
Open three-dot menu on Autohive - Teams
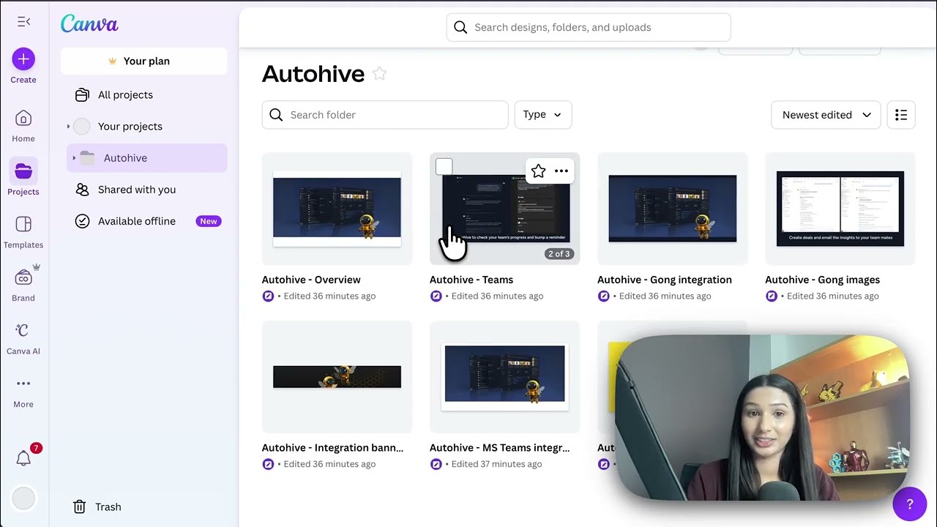click(561, 171)
